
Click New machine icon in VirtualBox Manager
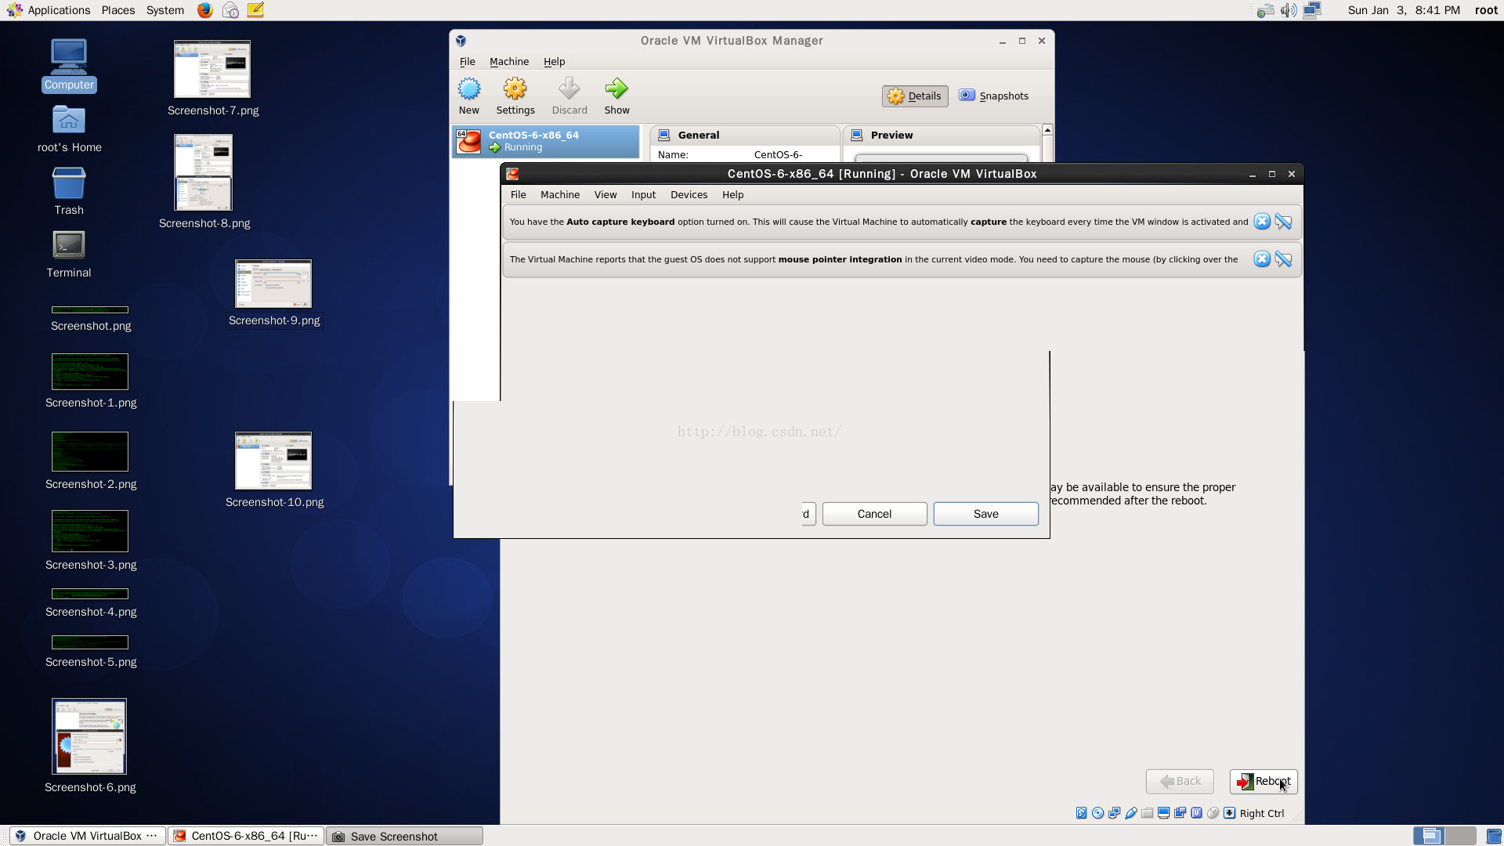tap(469, 89)
